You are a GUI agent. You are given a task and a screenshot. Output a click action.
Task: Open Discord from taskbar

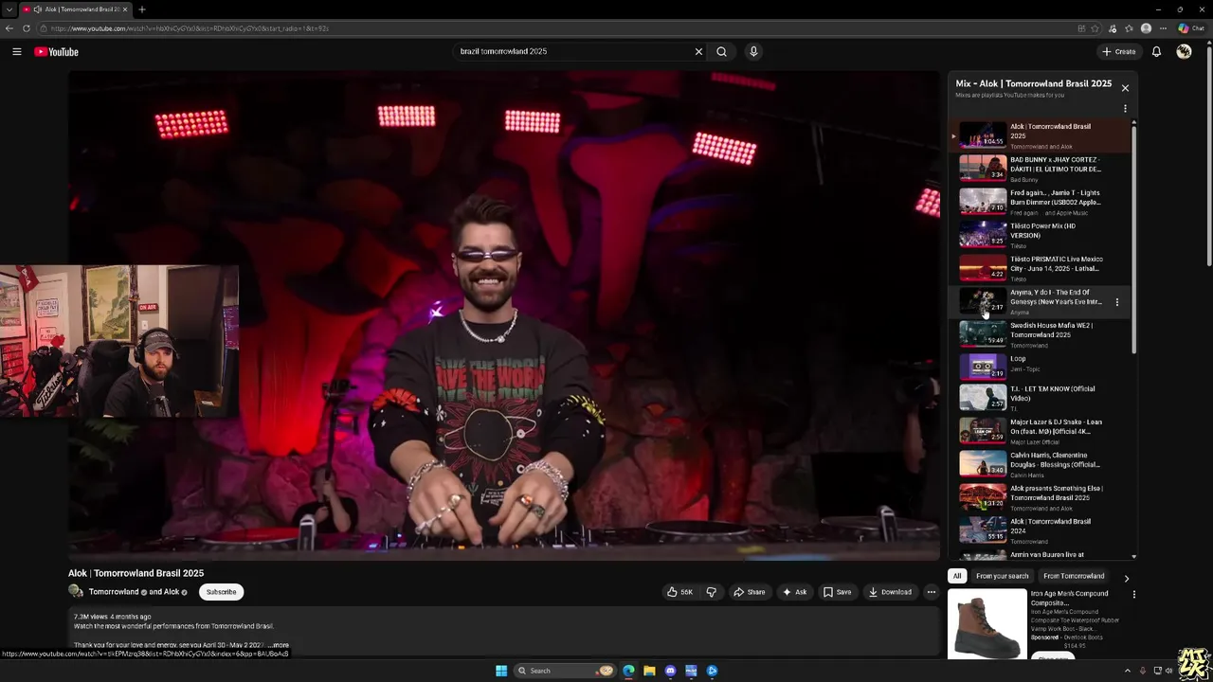click(x=670, y=671)
